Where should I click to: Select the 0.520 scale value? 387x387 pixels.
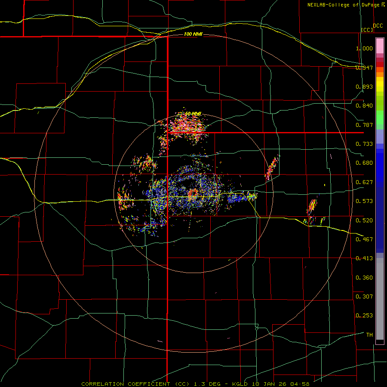[x=364, y=220]
